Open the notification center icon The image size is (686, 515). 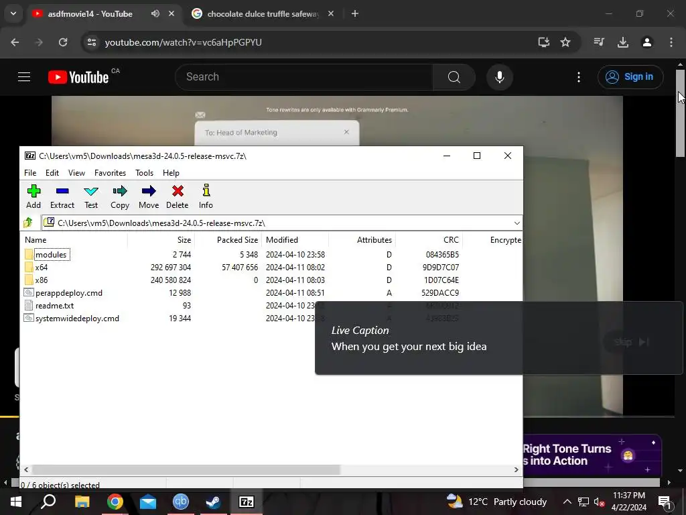[664, 502]
